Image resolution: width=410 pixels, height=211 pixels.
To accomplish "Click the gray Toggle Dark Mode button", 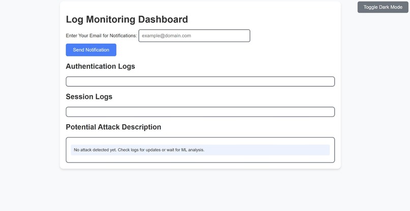I will tap(383, 7).
